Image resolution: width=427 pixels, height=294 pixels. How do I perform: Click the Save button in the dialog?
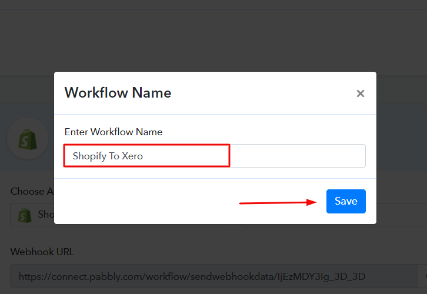346,201
